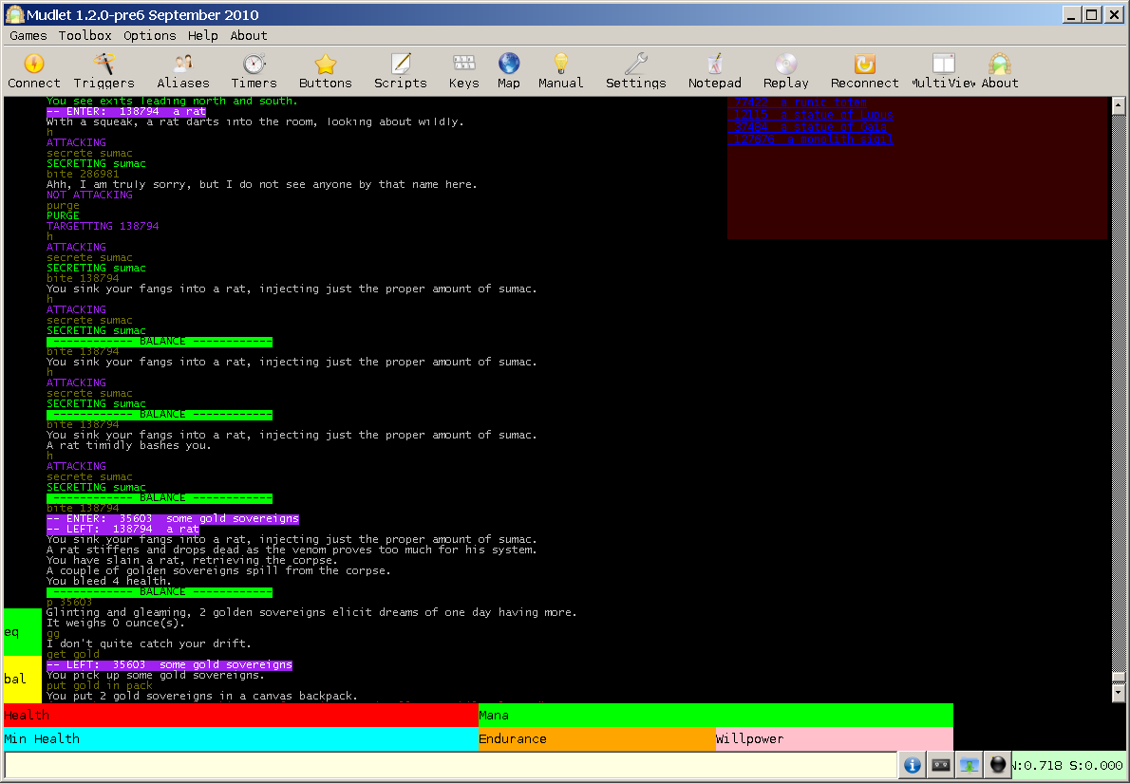
Task: Open the Aliases editor
Action: 183,71
